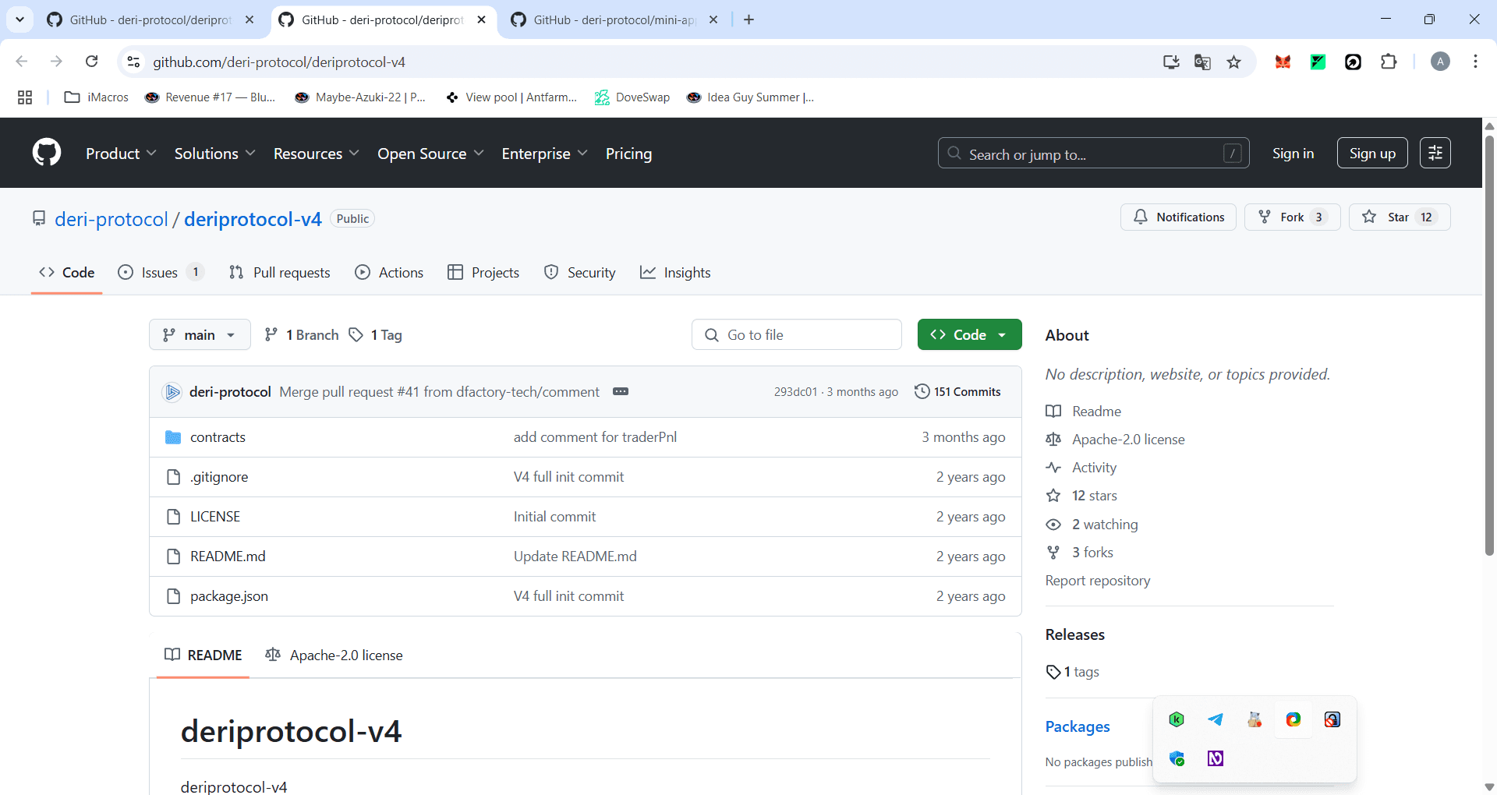Open the green extension icon in toolbar
Screen dimensions: 1497x795
point(1318,62)
